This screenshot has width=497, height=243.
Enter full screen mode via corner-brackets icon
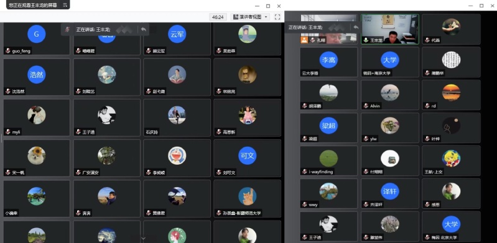point(277,17)
